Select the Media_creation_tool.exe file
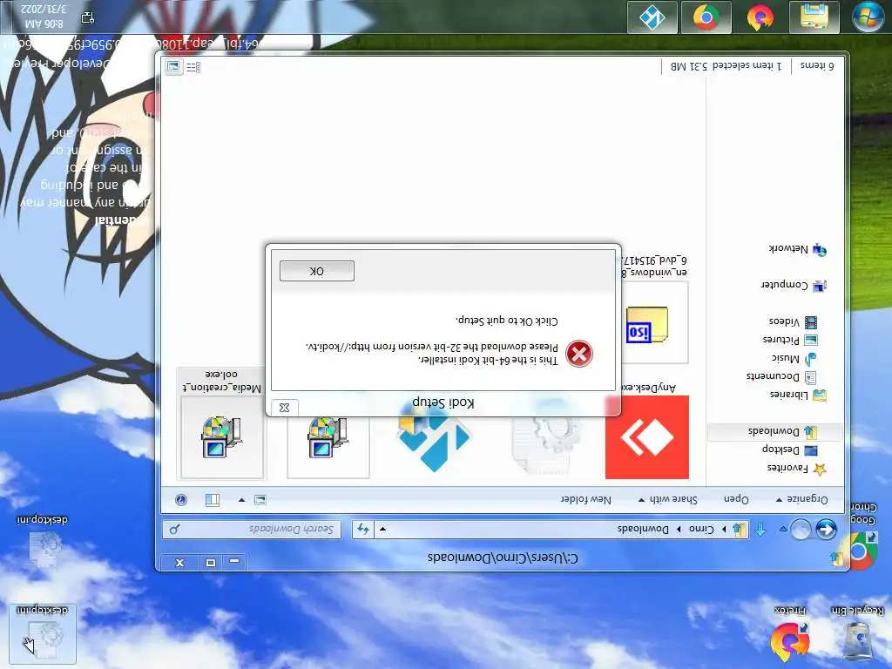This screenshot has height=669, width=892. (x=222, y=422)
